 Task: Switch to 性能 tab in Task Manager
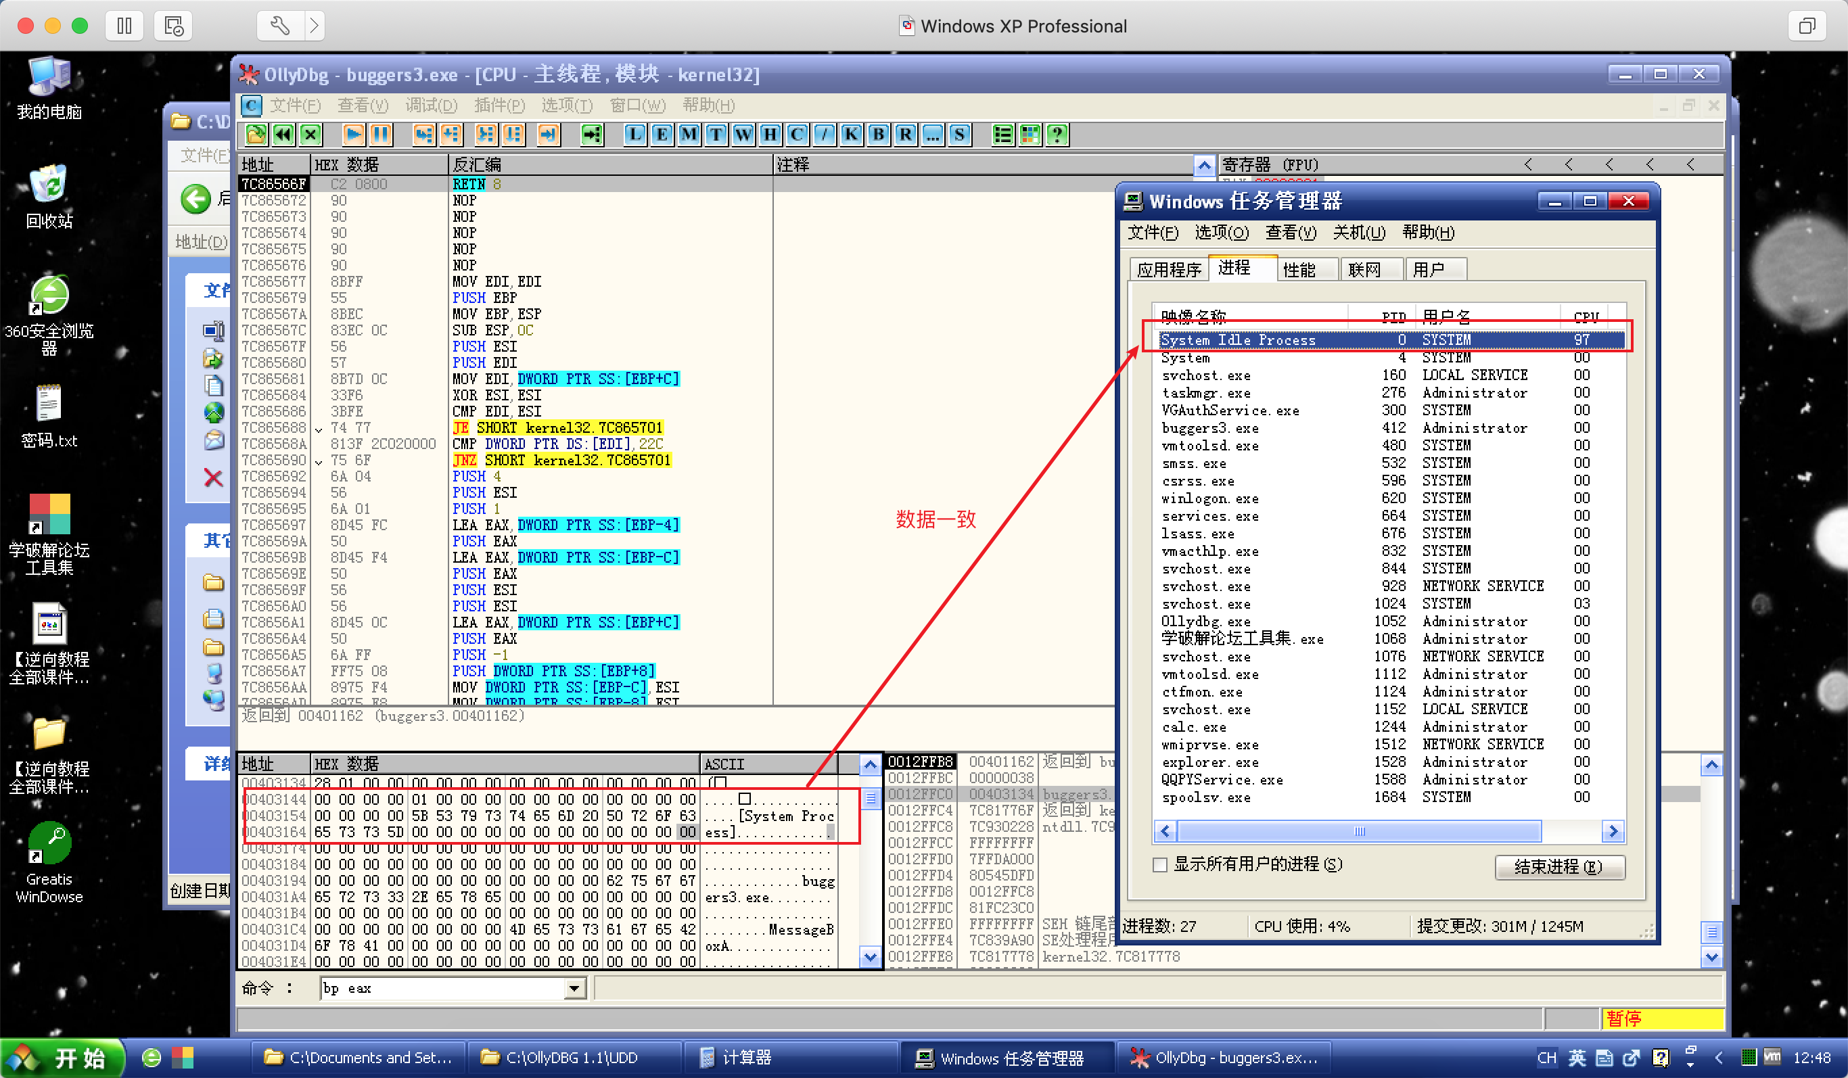coord(1299,270)
